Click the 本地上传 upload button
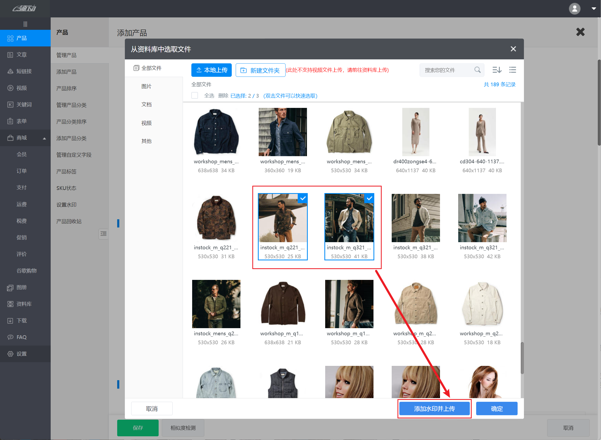This screenshot has height=440, width=601. pyautogui.click(x=211, y=70)
